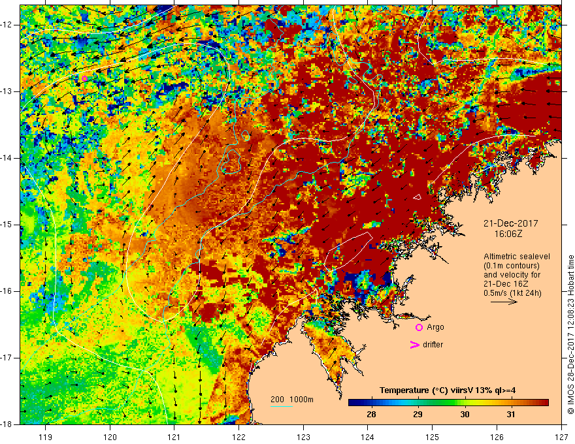Click the 'Temperature (°C) viirsV 13% ql>=4' title

[448, 390]
